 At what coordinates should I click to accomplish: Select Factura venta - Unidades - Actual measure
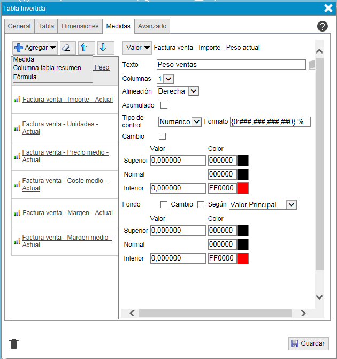pyautogui.click(x=60, y=127)
